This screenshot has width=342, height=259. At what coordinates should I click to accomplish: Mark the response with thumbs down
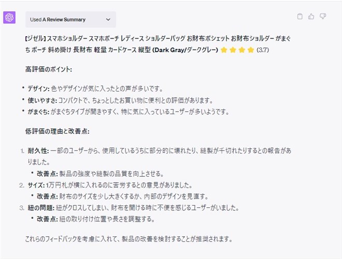coord(323,17)
